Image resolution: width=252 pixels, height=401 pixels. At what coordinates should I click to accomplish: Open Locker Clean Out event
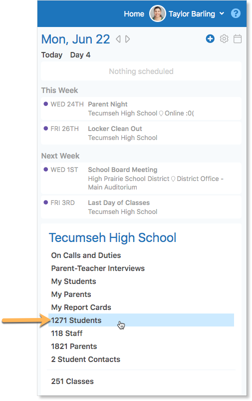(x=141, y=133)
